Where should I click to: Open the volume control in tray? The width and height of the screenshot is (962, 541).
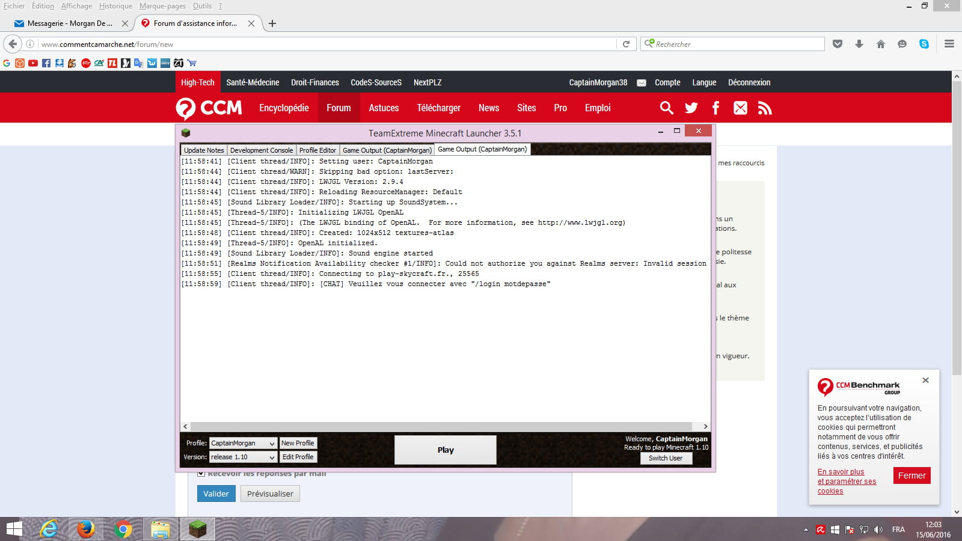click(x=878, y=530)
